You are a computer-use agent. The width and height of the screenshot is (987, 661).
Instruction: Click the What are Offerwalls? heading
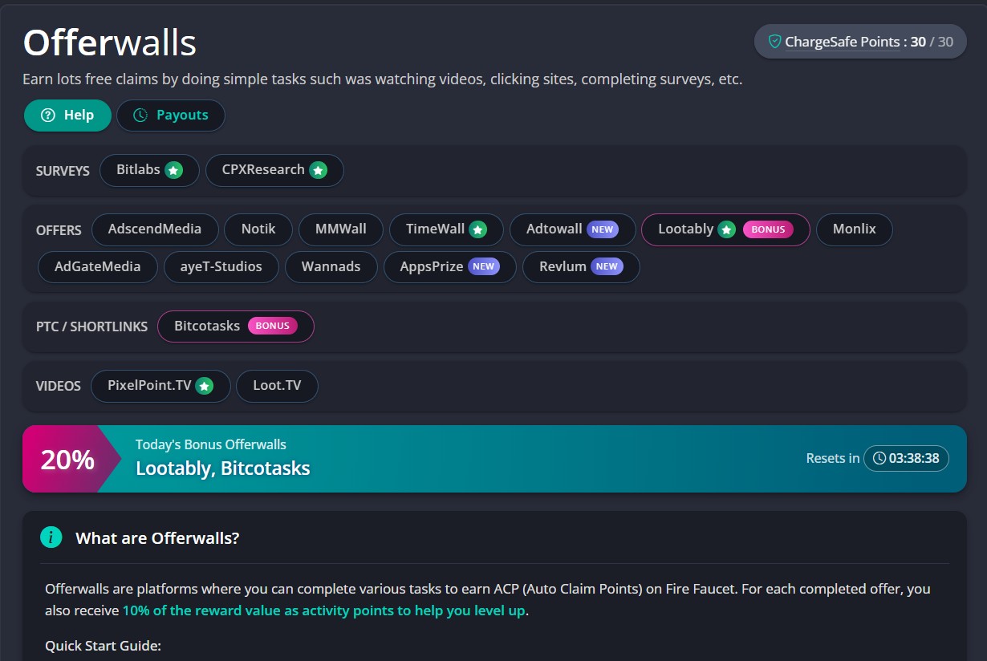(157, 538)
